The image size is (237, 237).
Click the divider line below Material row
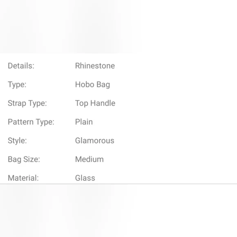118,184
